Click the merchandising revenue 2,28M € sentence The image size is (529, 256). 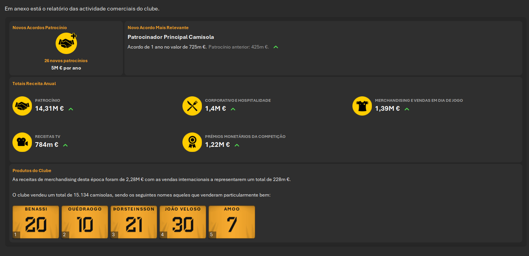(152, 179)
